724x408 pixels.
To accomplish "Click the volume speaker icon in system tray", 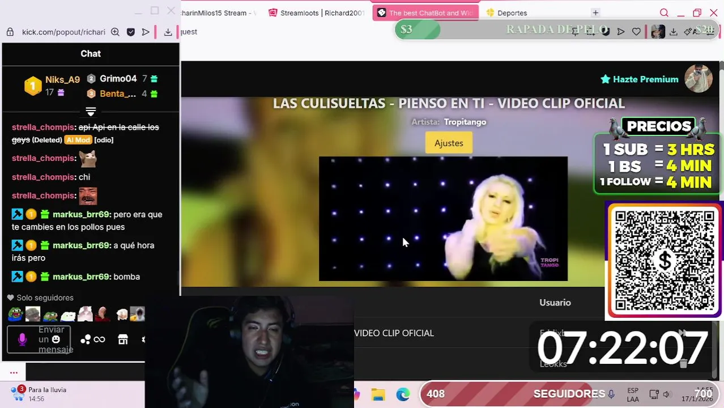I will coord(667,394).
